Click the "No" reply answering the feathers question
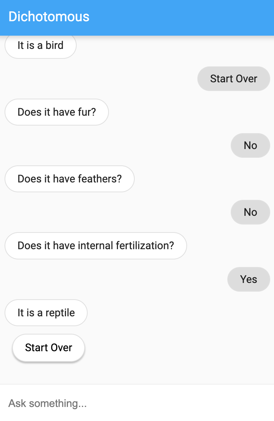The height and width of the screenshot is (421, 274). (x=250, y=212)
